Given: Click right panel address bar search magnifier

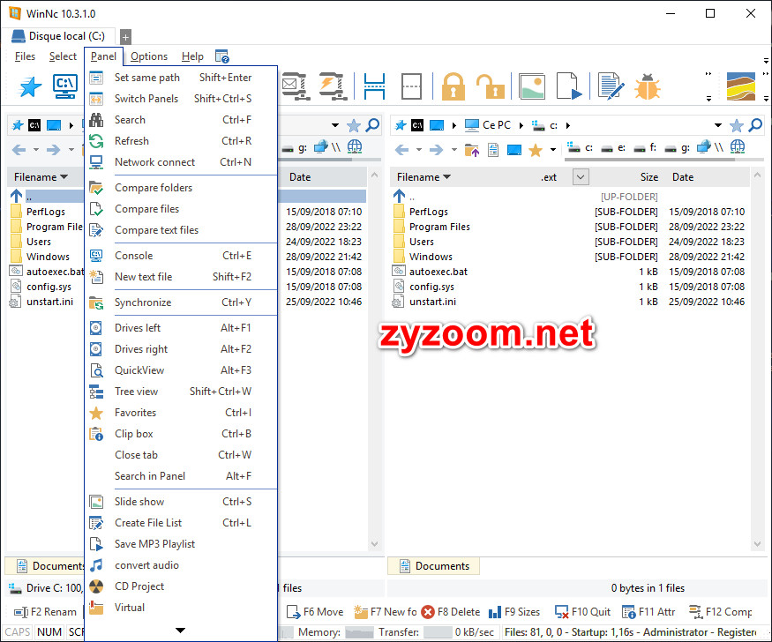Looking at the screenshot, I should (755, 125).
